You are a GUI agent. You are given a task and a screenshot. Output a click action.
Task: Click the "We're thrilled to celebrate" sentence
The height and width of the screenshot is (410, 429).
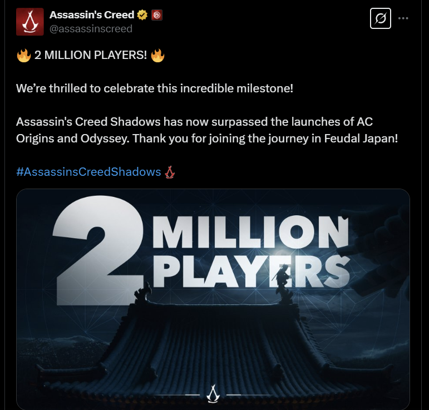155,88
